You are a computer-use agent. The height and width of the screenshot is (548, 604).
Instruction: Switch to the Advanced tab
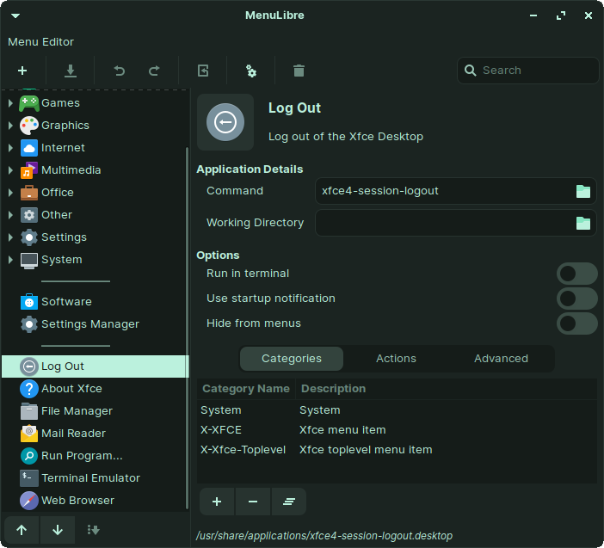click(501, 359)
